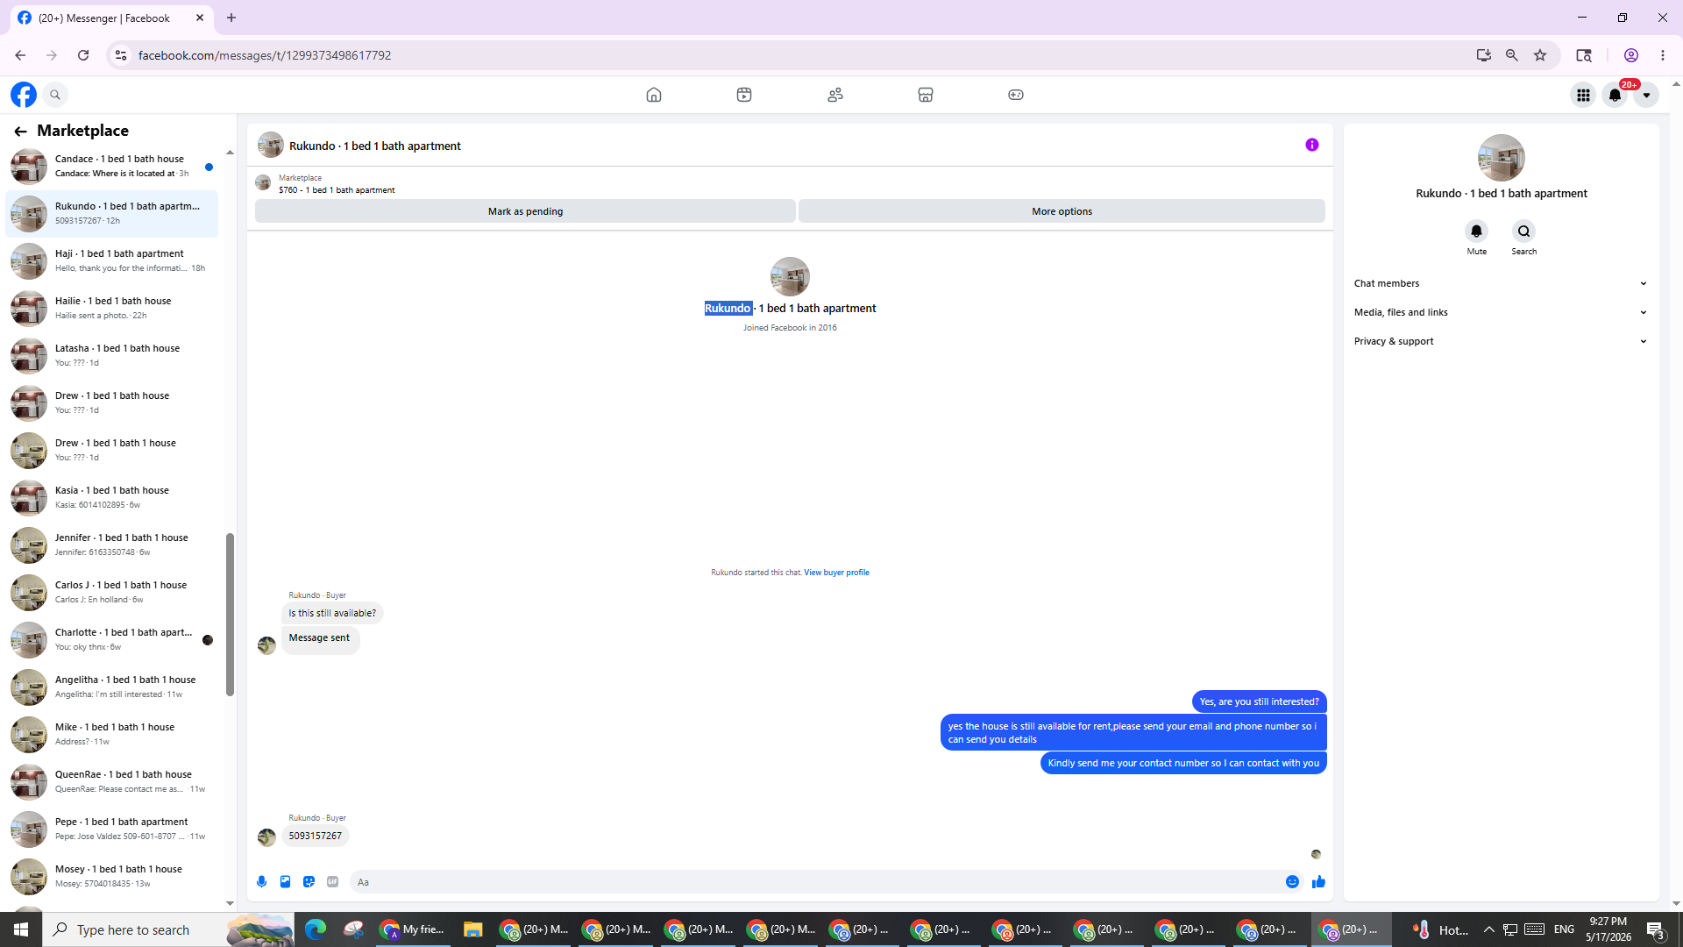Image resolution: width=1683 pixels, height=947 pixels.
Task: Open File Explorer from the taskbar
Action: point(473,929)
